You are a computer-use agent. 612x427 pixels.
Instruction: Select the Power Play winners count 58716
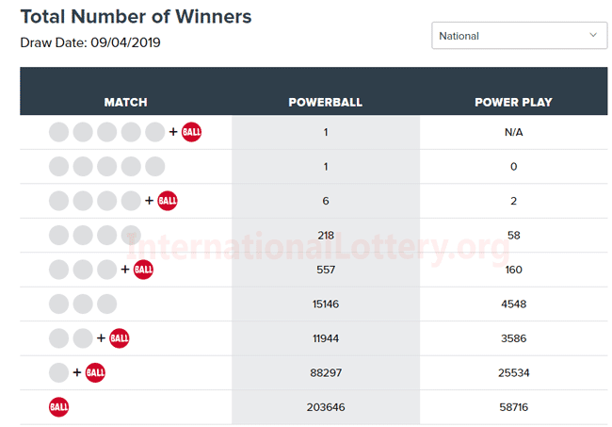513,407
